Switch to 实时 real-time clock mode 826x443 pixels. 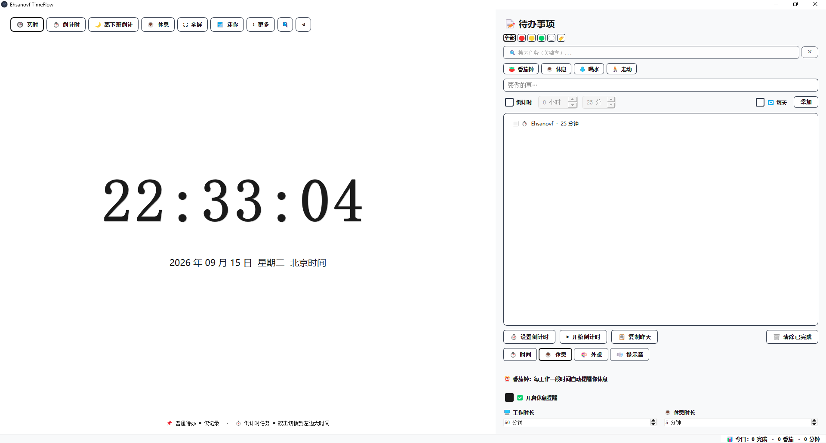tap(27, 24)
